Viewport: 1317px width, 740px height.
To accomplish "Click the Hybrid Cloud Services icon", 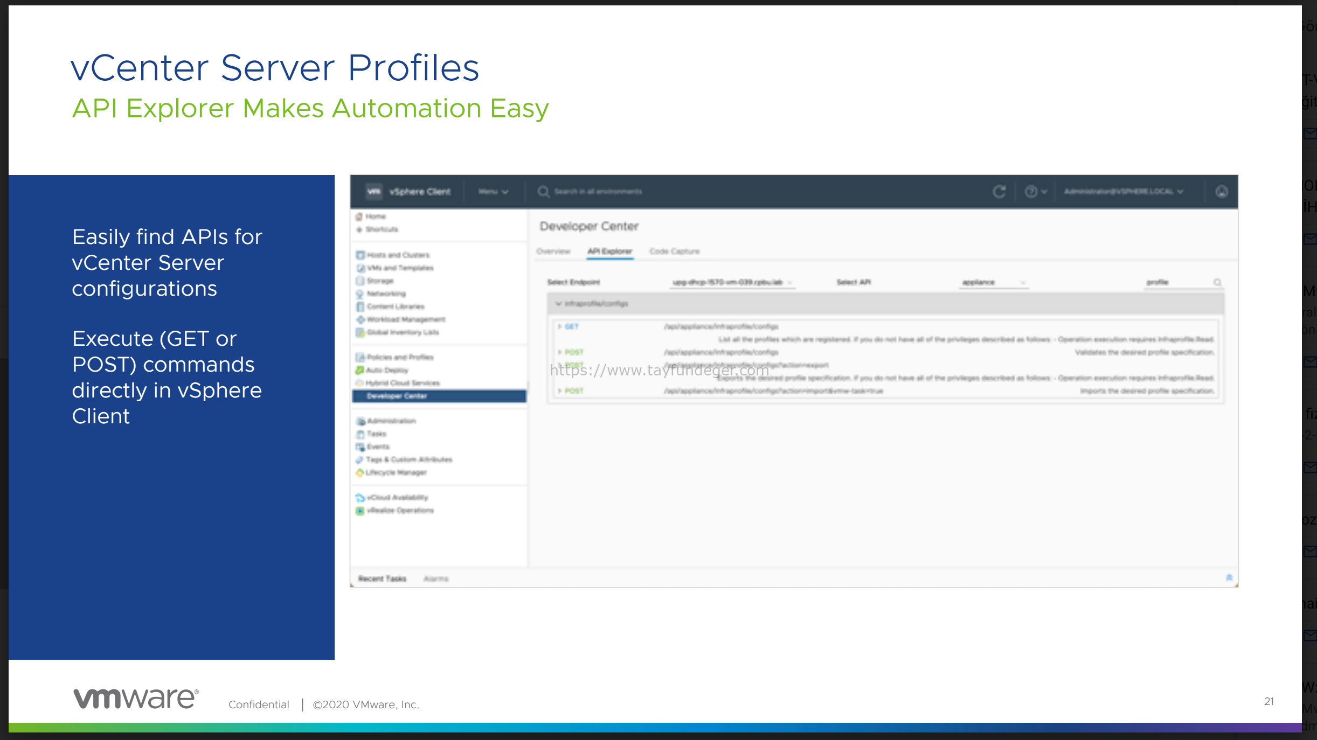I will pyautogui.click(x=359, y=383).
